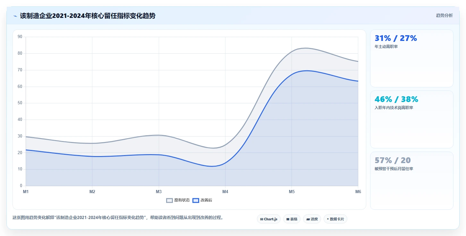Select the 数据卡片 tag
This screenshot has height=236, width=466.
pos(335,219)
